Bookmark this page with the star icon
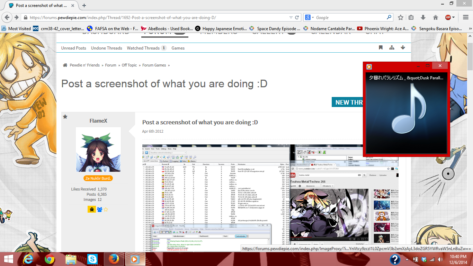The width and height of the screenshot is (473, 266). 401,17
